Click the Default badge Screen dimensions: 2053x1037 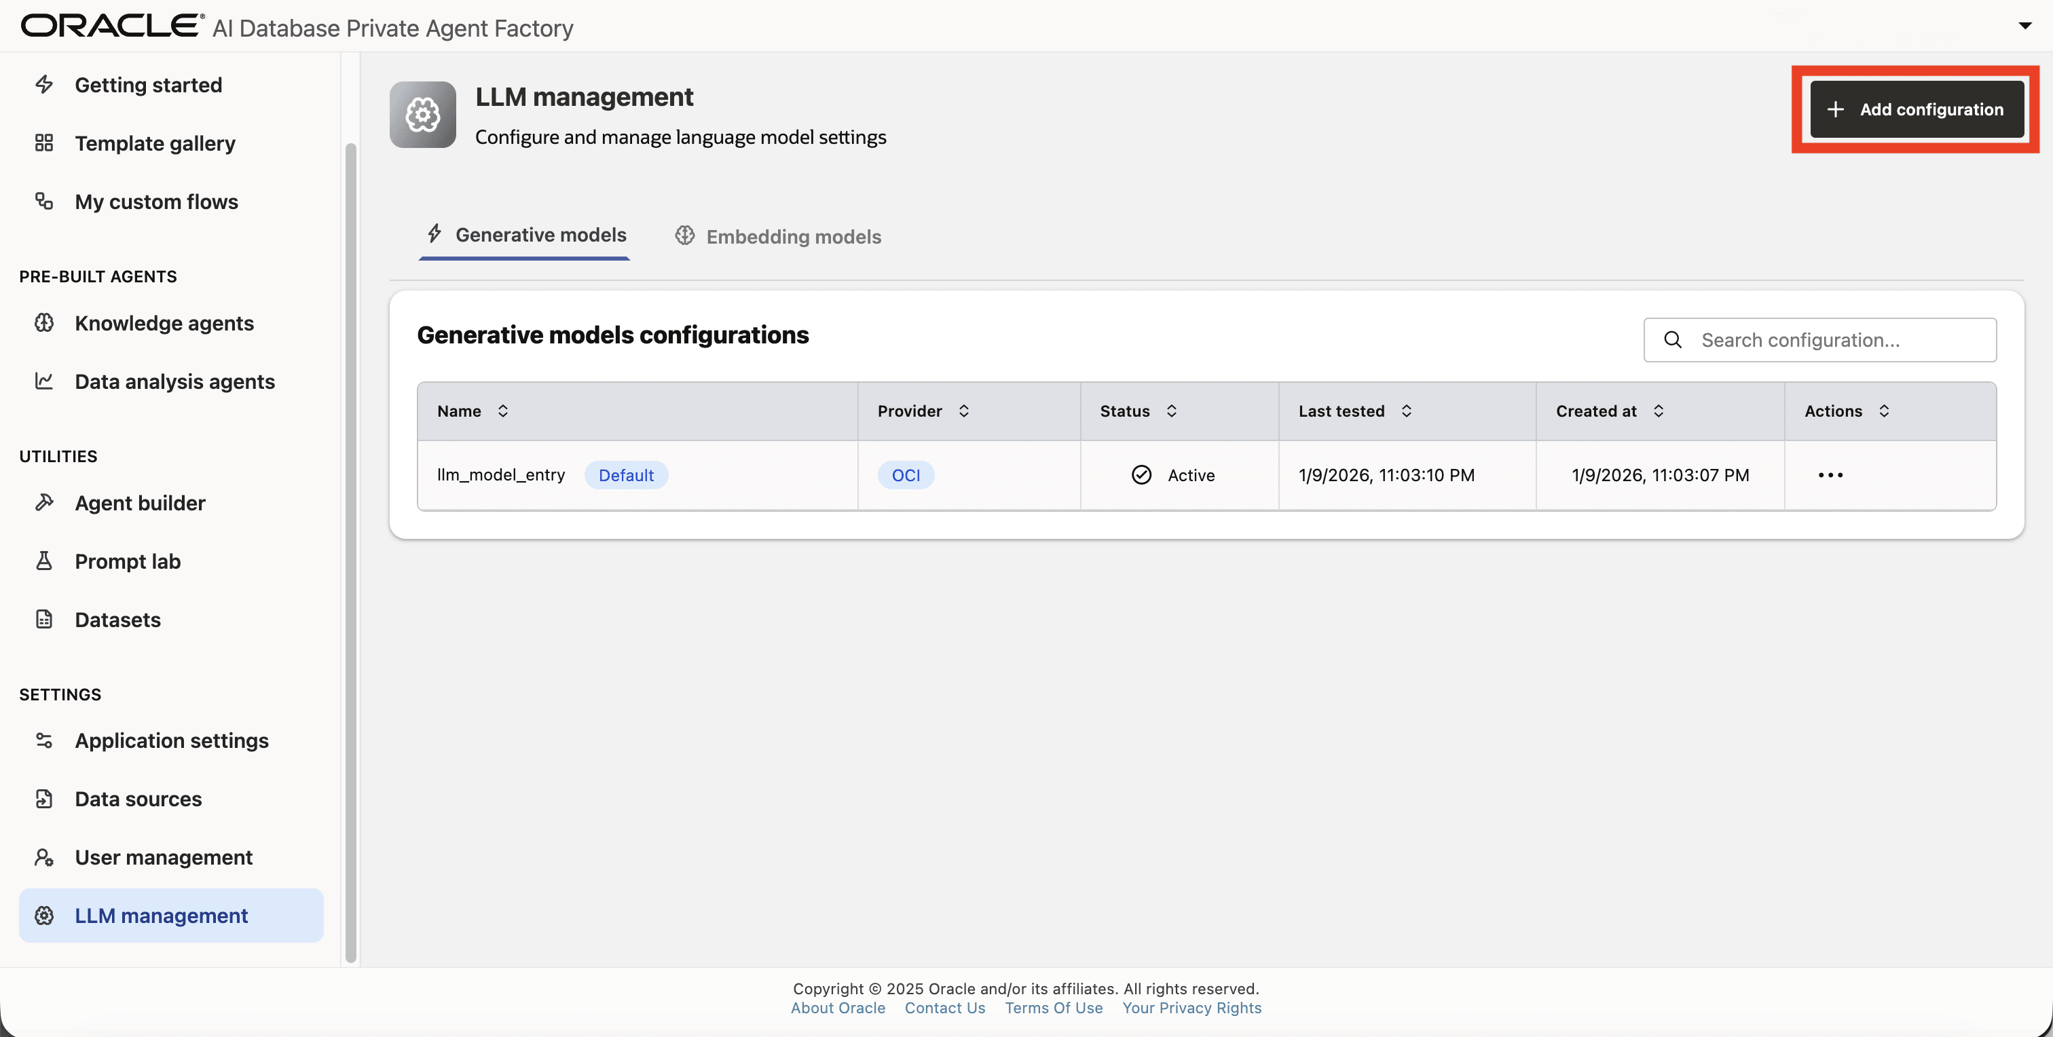(626, 474)
